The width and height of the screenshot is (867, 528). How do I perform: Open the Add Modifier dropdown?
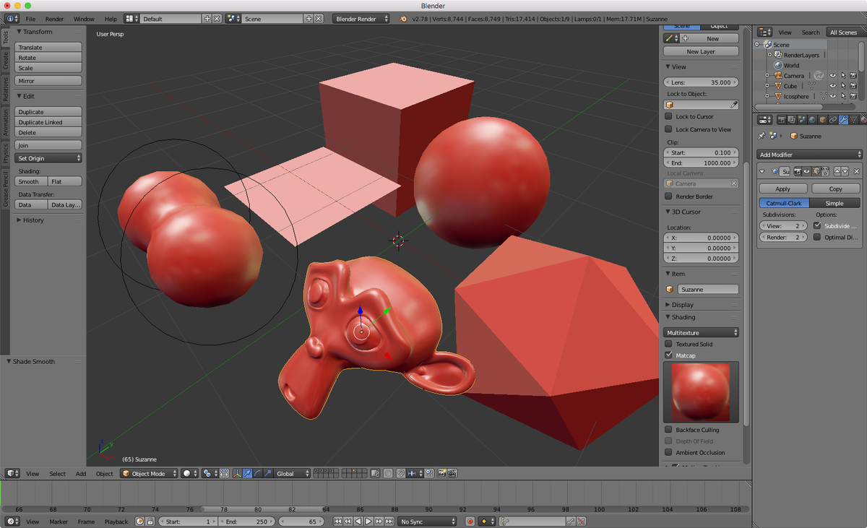point(810,155)
